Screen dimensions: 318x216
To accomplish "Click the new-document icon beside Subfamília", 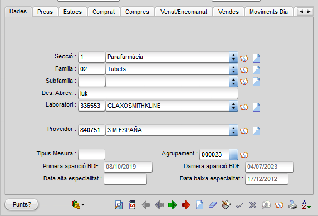I will (x=257, y=82).
